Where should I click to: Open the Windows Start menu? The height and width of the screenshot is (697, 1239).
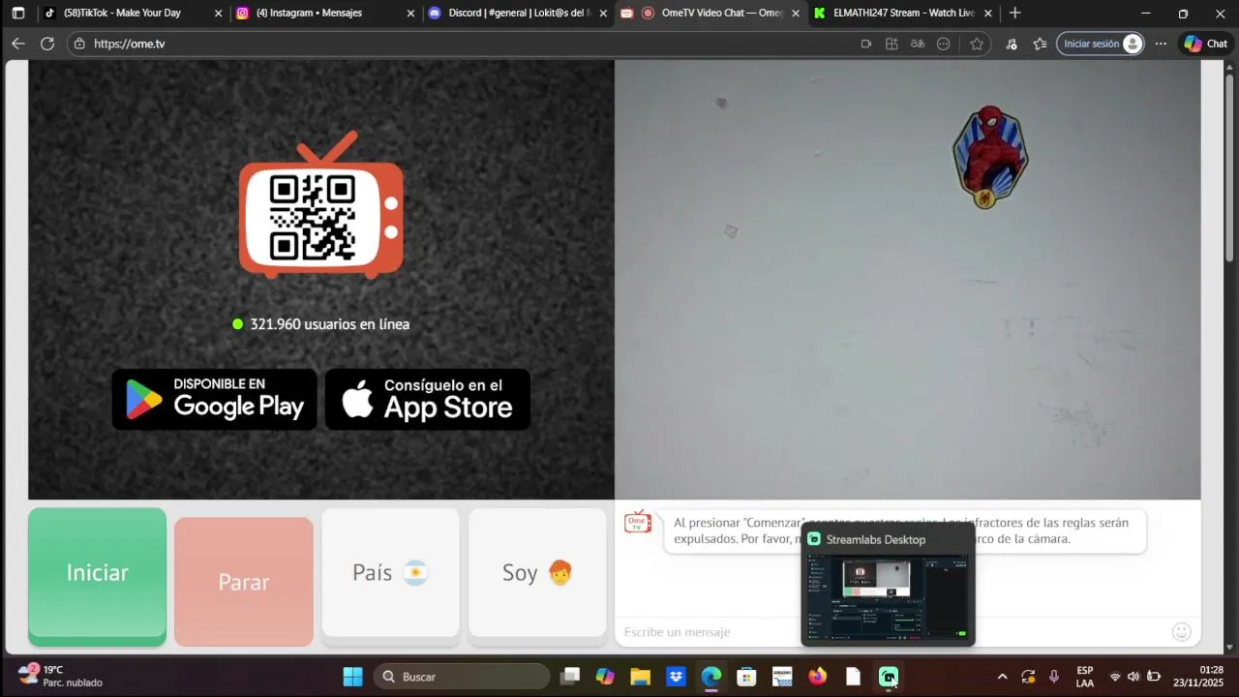352,677
